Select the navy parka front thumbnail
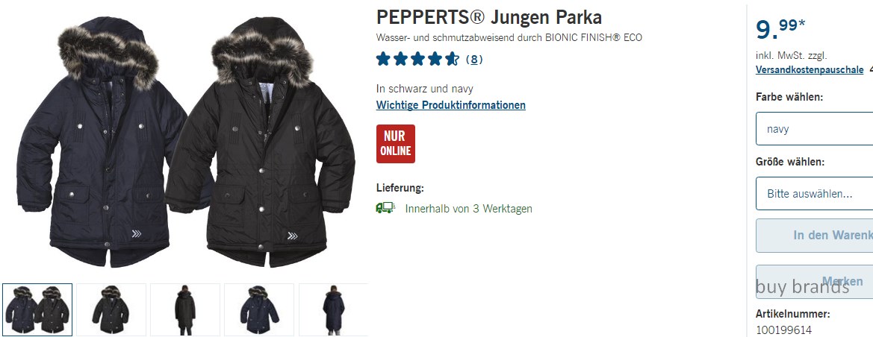 [259, 309]
